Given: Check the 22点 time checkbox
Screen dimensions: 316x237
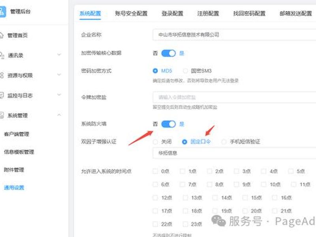Looking at the screenshot, I should click(155, 224).
